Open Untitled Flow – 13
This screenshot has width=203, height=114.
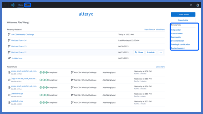19,46
